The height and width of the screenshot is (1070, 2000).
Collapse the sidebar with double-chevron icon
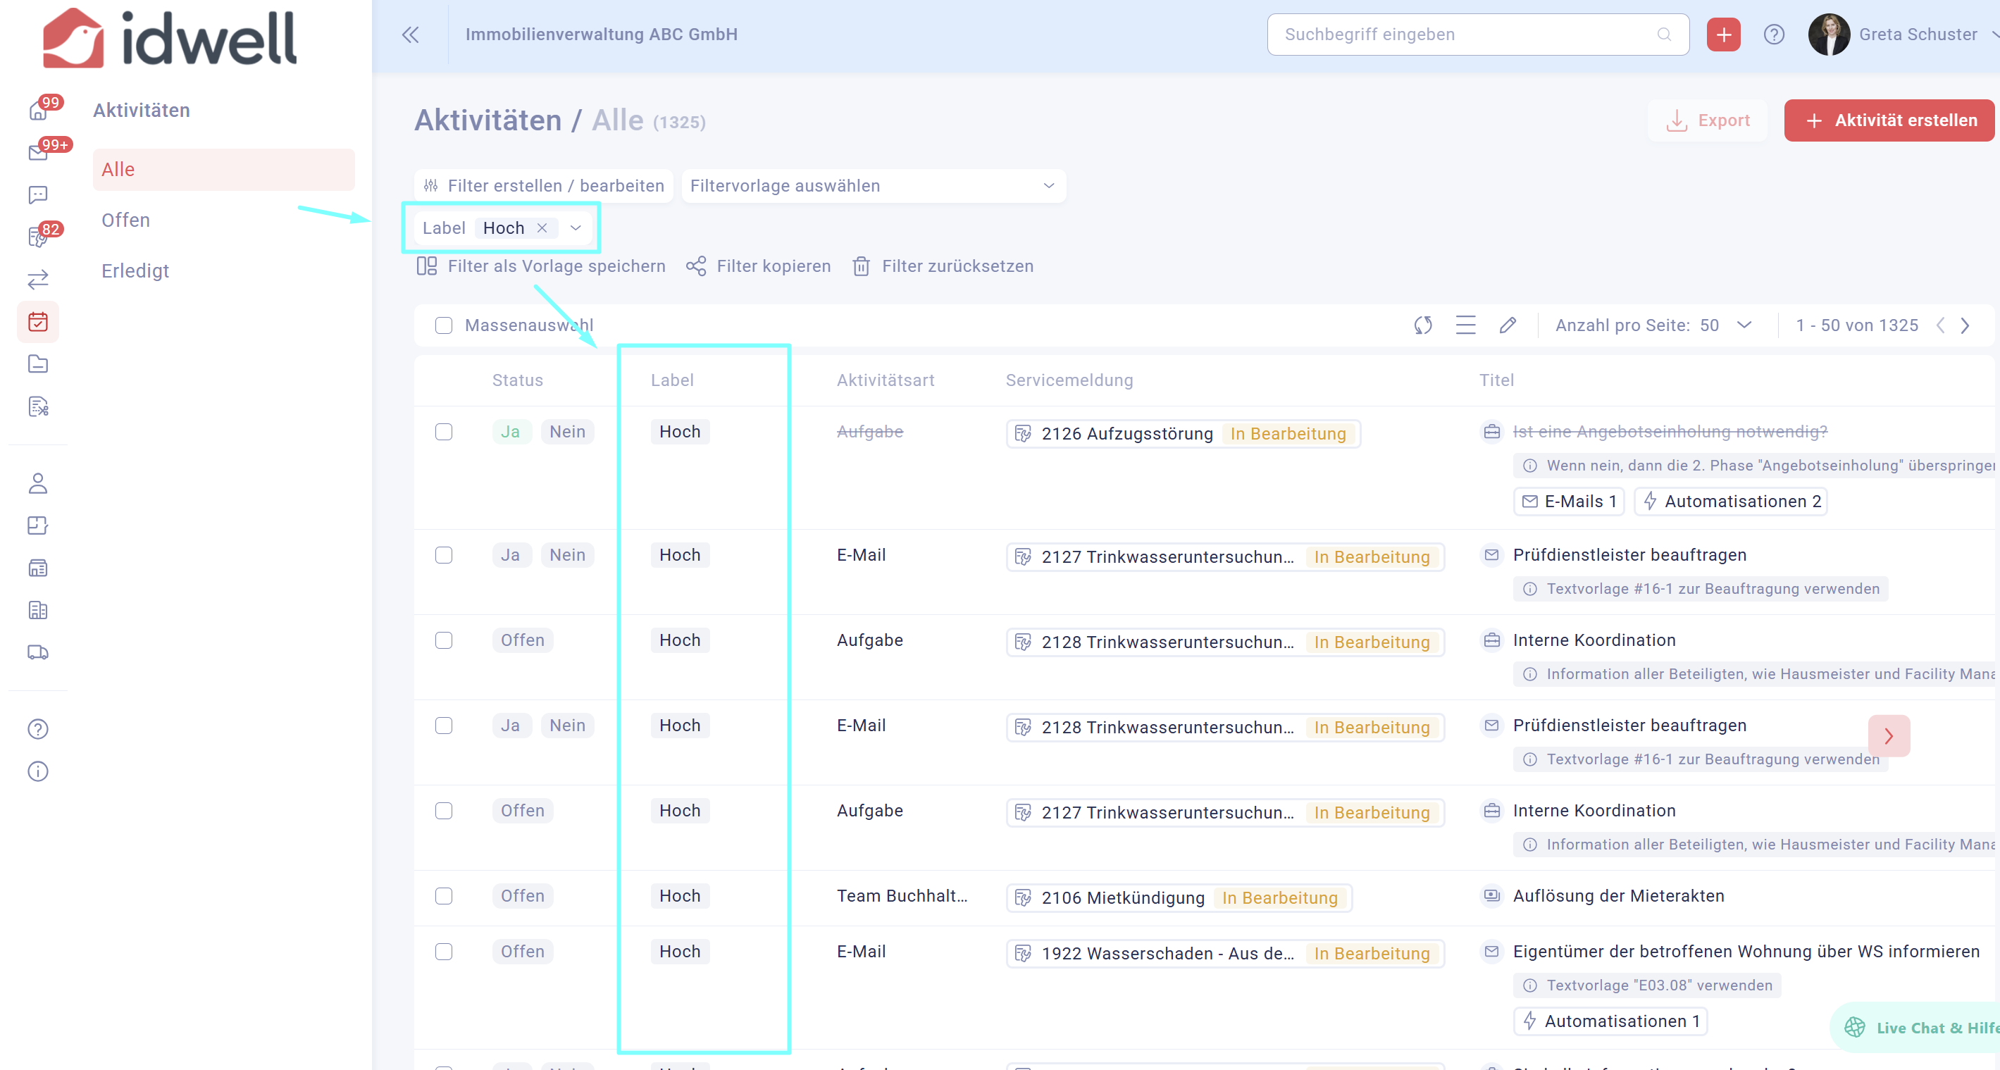[410, 35]
